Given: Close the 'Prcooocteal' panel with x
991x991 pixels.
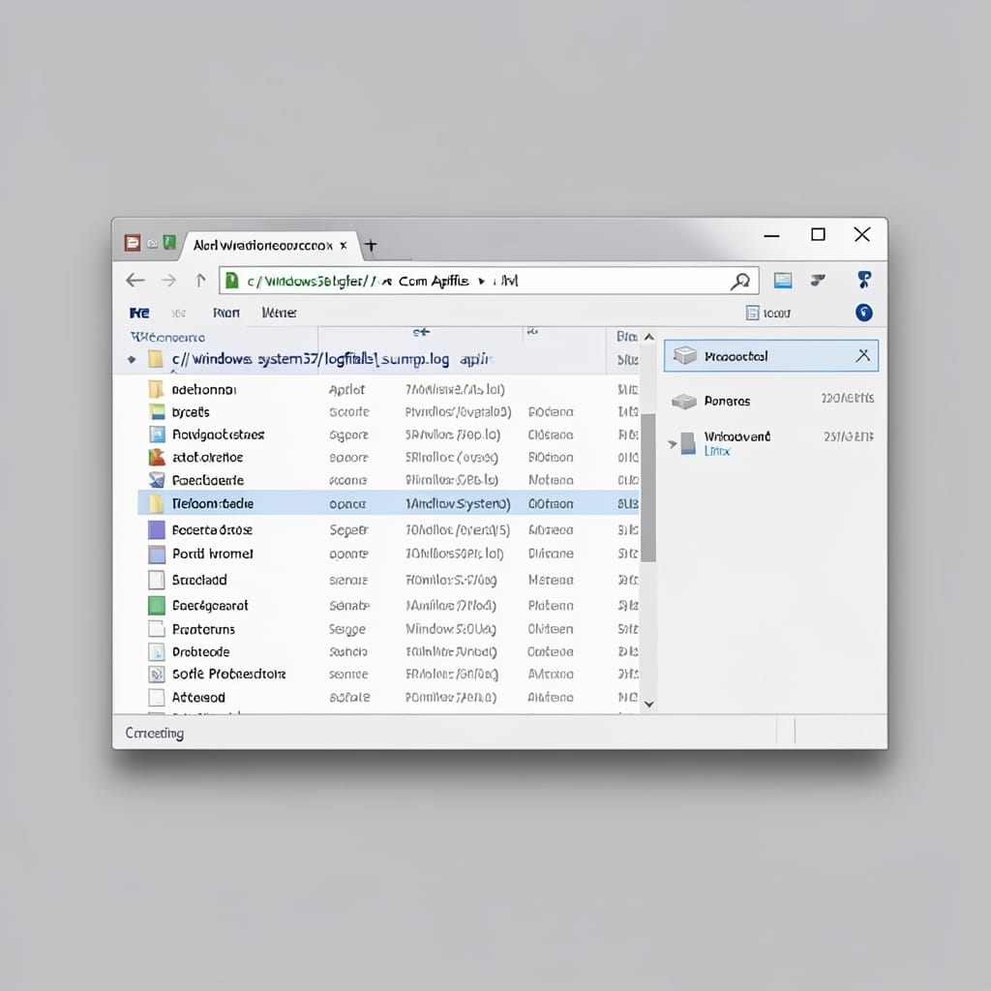Looking at the screenshot, I should tap(862, 356).
